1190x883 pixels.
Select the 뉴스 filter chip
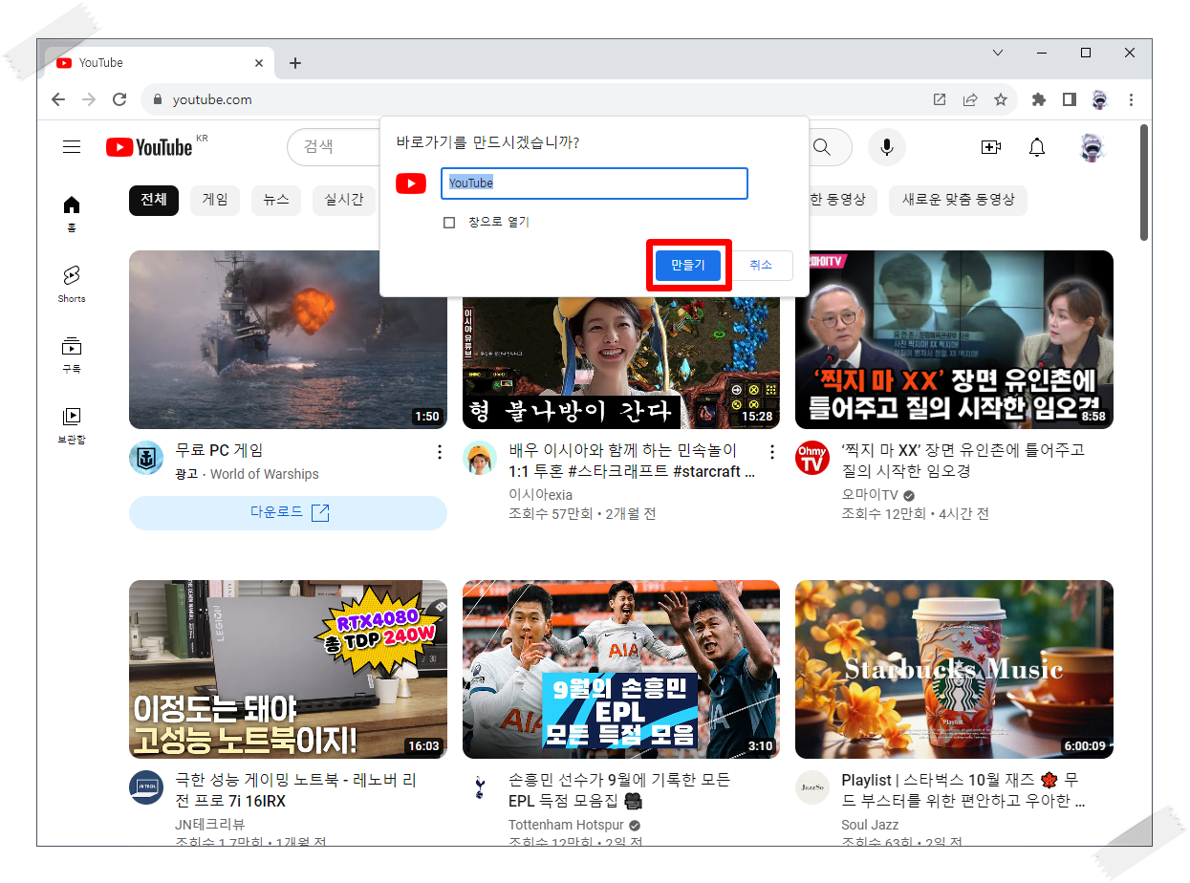click(x=276, y=201)
